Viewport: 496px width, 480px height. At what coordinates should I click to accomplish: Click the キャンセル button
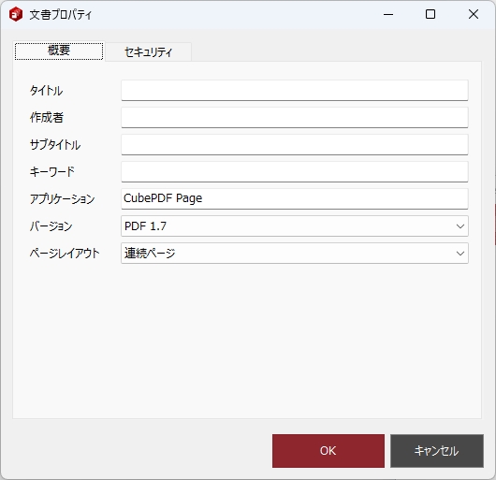437,451
